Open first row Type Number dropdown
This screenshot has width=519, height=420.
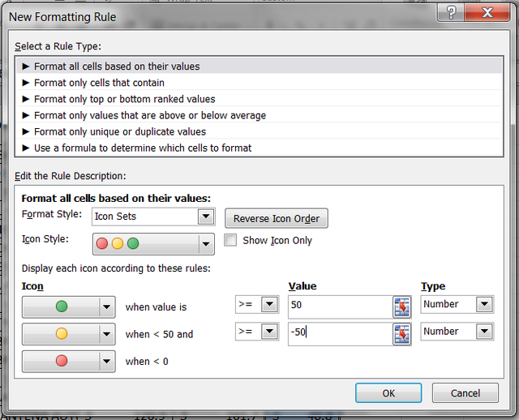click(484, 305)
